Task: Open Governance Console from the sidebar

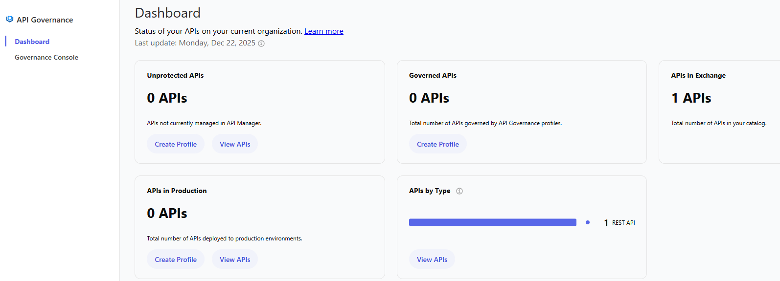Action: (x=46, y=57)
